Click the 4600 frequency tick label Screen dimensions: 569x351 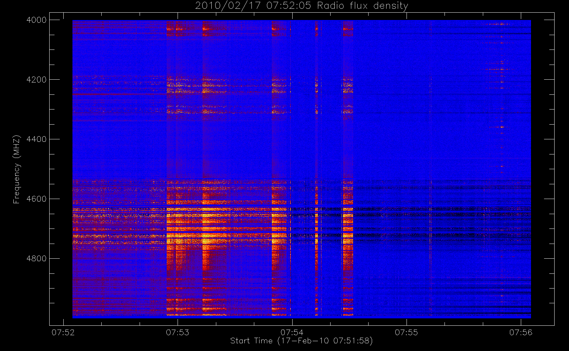tap(37, 199)
